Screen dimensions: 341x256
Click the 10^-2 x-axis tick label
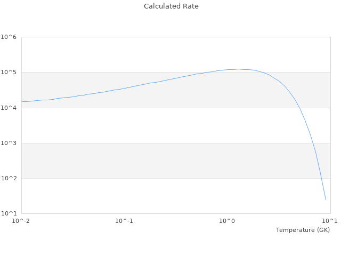[21, 221]
